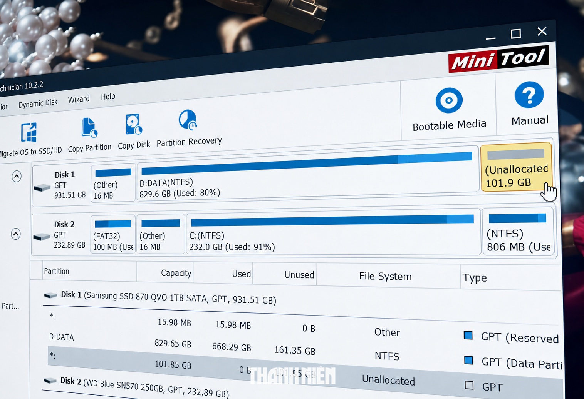Launch the Copy Disk tool icon
The height and width of the screenshot is (399, 584).
[x=134, y=124]
